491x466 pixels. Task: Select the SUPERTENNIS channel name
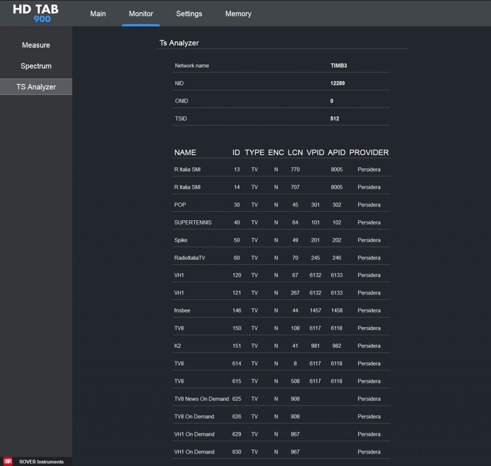point(193,222)
